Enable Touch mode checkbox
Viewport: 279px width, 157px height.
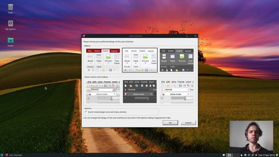click(86, 112)
